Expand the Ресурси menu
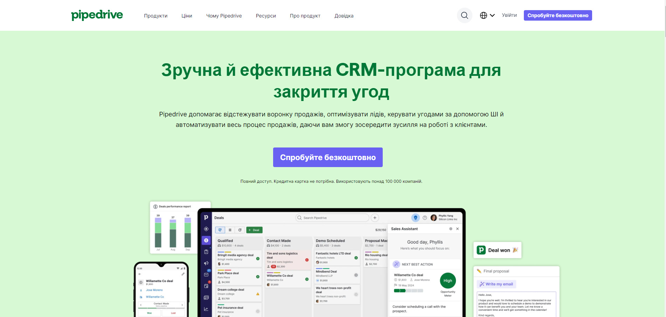The height and width of the screenshot is (317, 666). point(266,16)
